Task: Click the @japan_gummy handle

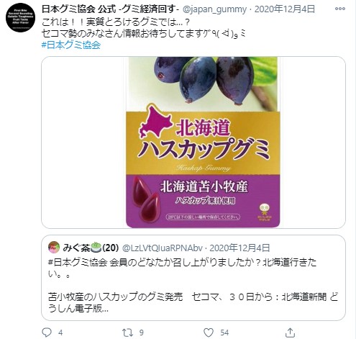Action: pos(215,9)
